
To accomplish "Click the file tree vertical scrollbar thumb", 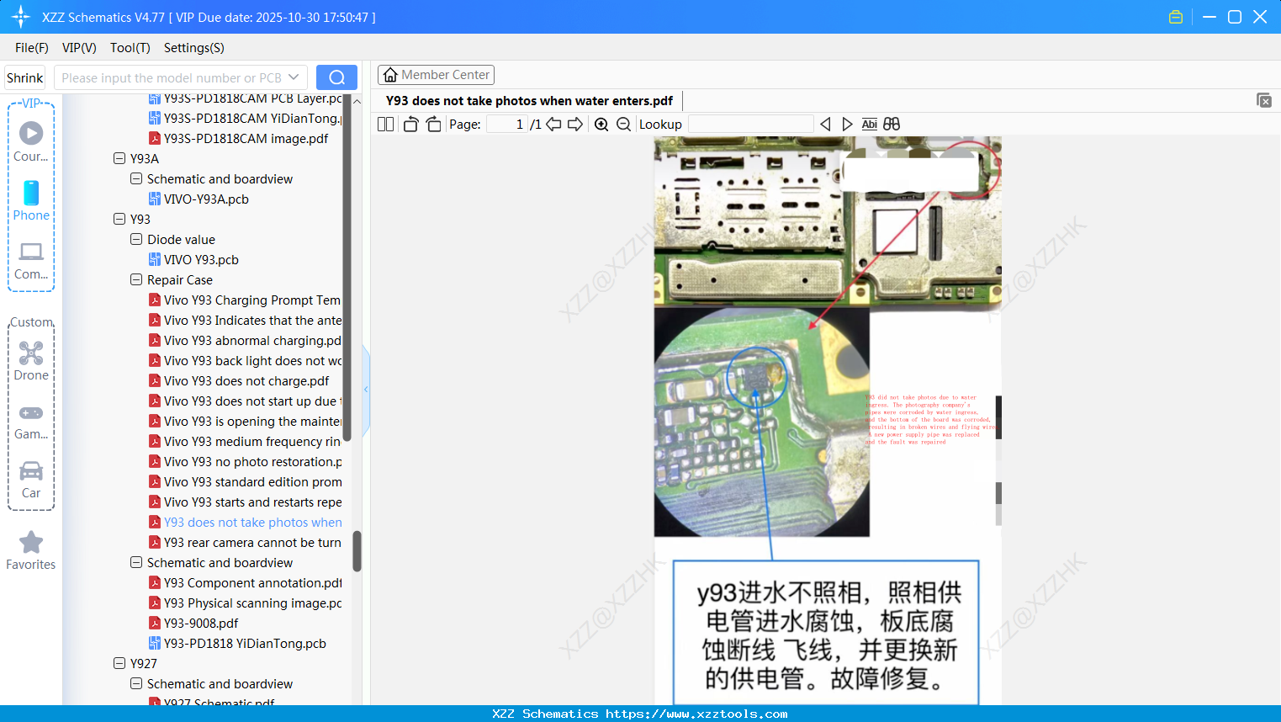I will [357, 551].
